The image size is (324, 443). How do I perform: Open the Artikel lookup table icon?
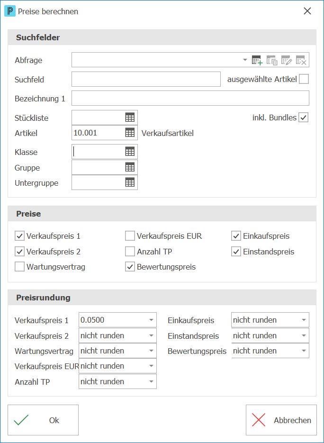click(x=130, y=133)
